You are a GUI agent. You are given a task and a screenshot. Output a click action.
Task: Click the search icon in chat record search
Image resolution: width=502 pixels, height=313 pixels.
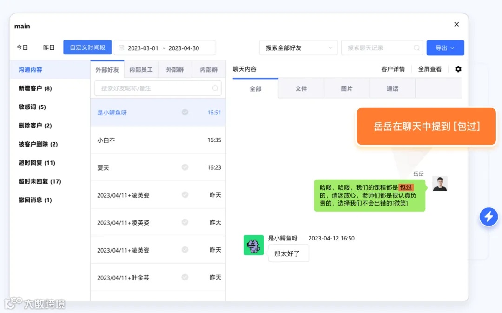point(416,48)
